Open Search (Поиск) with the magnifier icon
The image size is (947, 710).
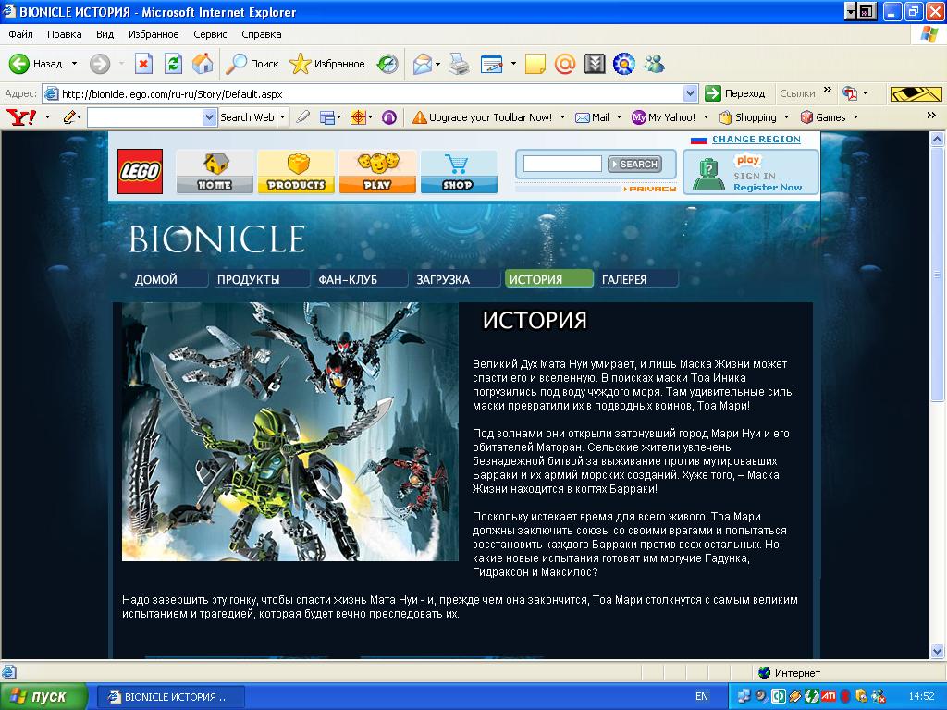(236, 64)
